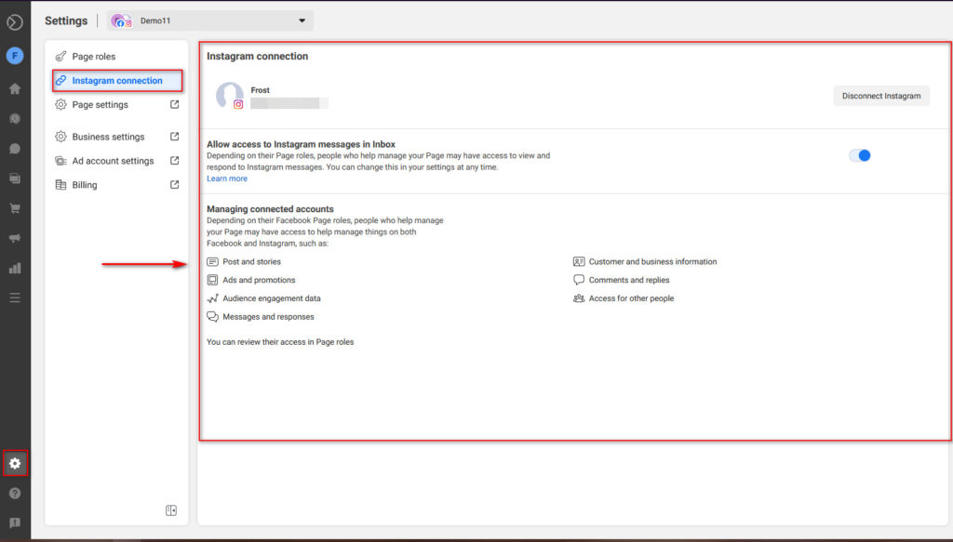
Task: Open the Demo11 page selector dropdown
Action: (x=210, y=20)
